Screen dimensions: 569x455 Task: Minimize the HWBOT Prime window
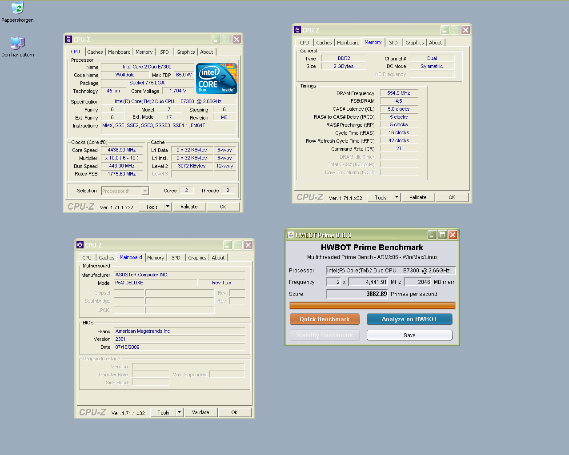pos(432,235)
